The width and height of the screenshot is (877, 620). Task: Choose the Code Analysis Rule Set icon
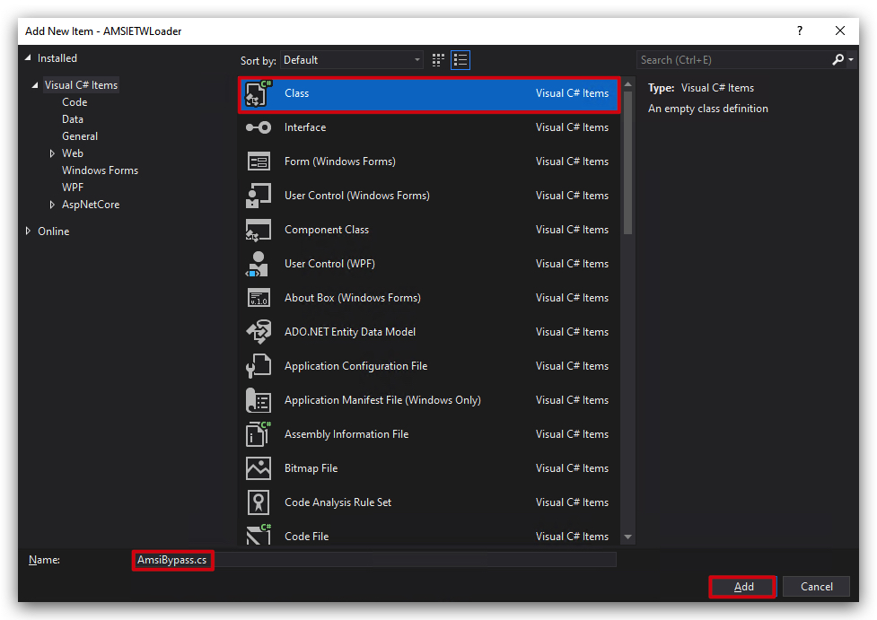pos(259,502)
